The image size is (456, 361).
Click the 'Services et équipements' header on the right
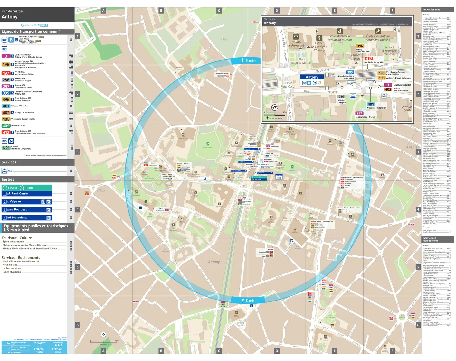pos(438,239)
